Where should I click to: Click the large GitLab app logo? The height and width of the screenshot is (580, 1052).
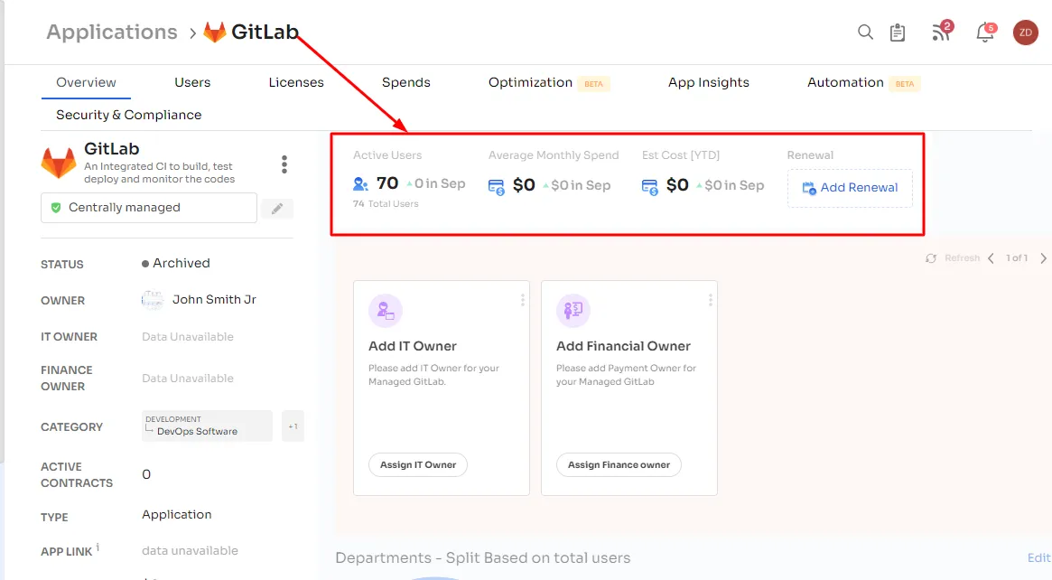[59, 163]
